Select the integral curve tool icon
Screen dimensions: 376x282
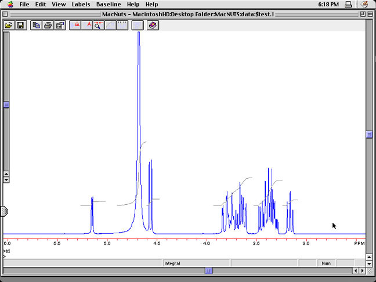tap(110, 26)
